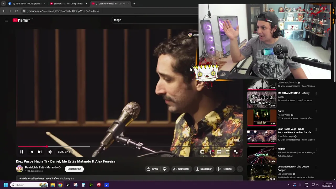Switch to the Maná - Labios Compartidos tab
This screenshot has width=336, height=189.
(68, 4)
